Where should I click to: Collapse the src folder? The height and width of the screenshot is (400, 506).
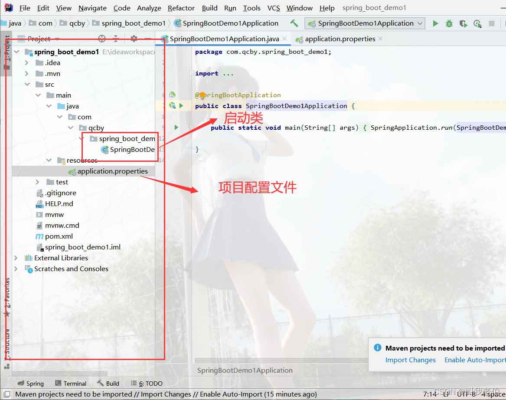(27, 84)
